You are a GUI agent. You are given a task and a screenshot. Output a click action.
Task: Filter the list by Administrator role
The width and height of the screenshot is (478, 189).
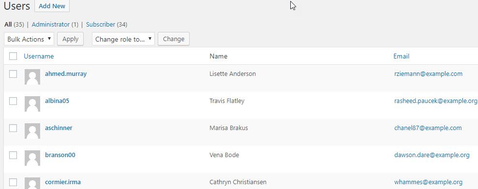(x=51, y=24)
